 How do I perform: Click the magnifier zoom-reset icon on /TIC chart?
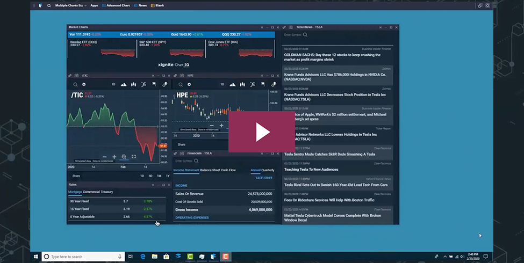(124, 157)
